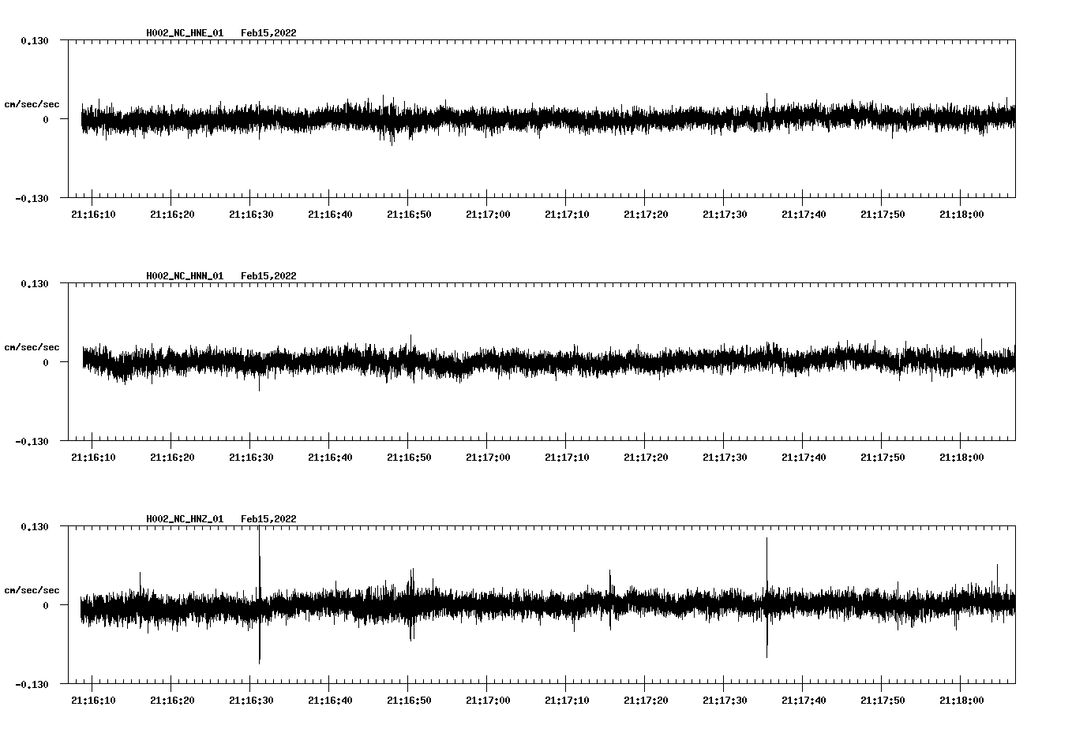This screenshot has width=1072, height=729.
Task: Click the 21:16:40 time label on the HNN axis
Action: point(330,457)
